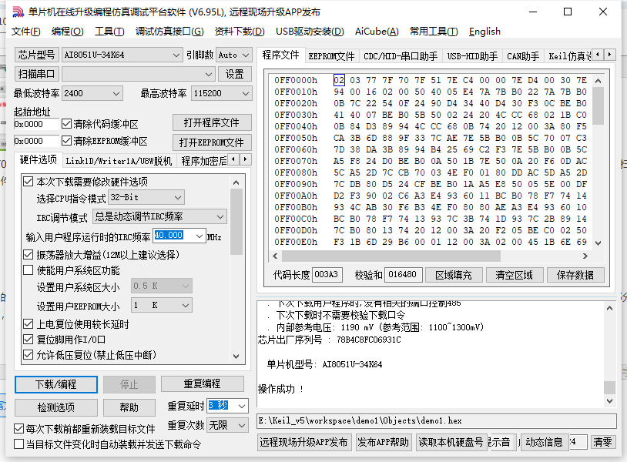Image resolution: width=627 pixels, height=462 pixels.
Task: Expand the 最高波特率 115200 dropdown
Action: (x=246, y=93)
